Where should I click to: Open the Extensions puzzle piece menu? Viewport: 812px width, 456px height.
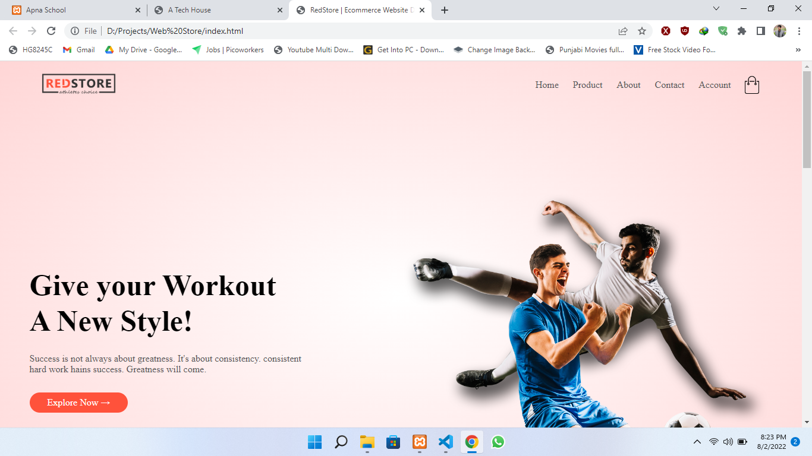coord(742,31)
